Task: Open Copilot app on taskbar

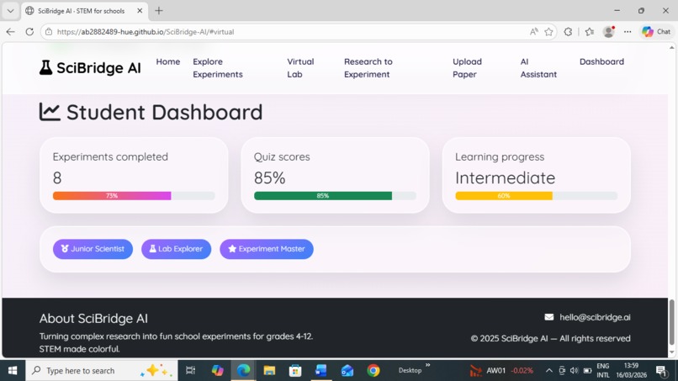Action: 218,371
